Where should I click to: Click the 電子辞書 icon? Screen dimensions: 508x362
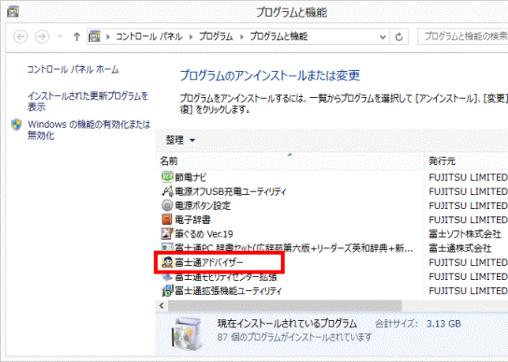[x=167, y=219]
